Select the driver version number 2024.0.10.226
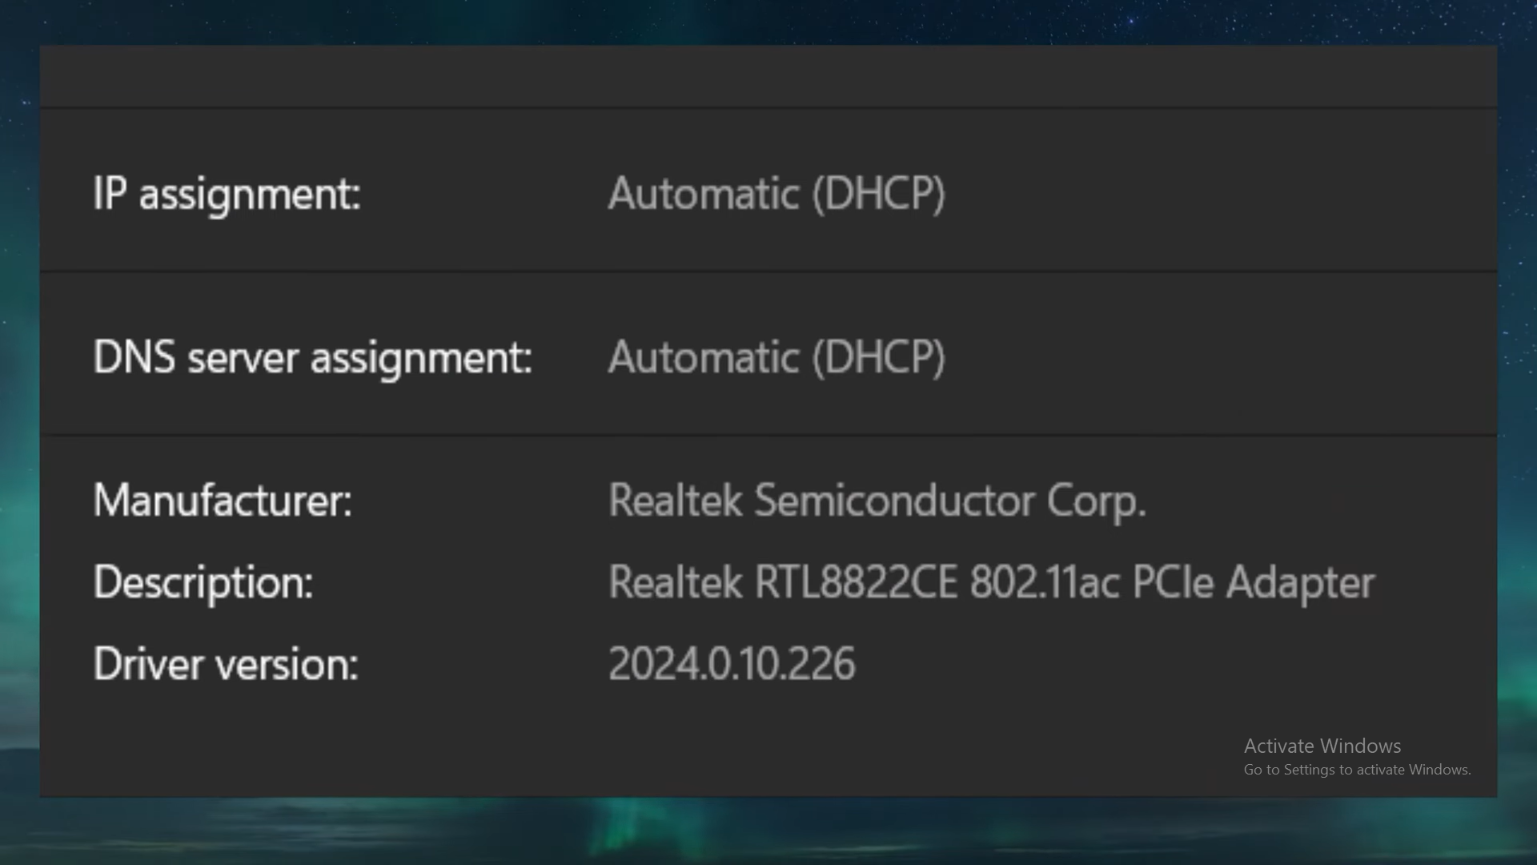 (732, 665)
